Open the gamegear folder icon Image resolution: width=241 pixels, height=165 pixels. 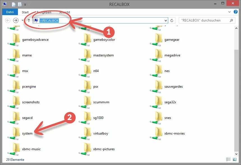[x=156, y=40]
